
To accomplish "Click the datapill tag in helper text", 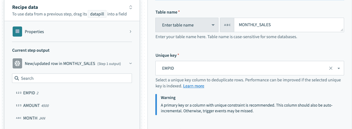I will 97,14.
